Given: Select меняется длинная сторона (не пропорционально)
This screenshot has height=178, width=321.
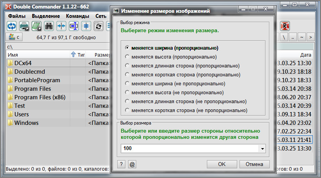Looking at the screenshot, I should (186, 102).
